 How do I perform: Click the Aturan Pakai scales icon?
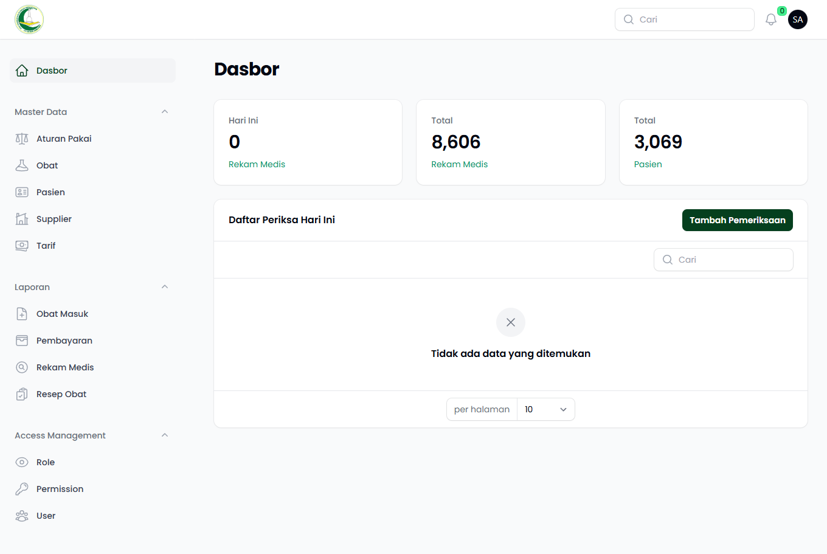[x=22, y=139]
